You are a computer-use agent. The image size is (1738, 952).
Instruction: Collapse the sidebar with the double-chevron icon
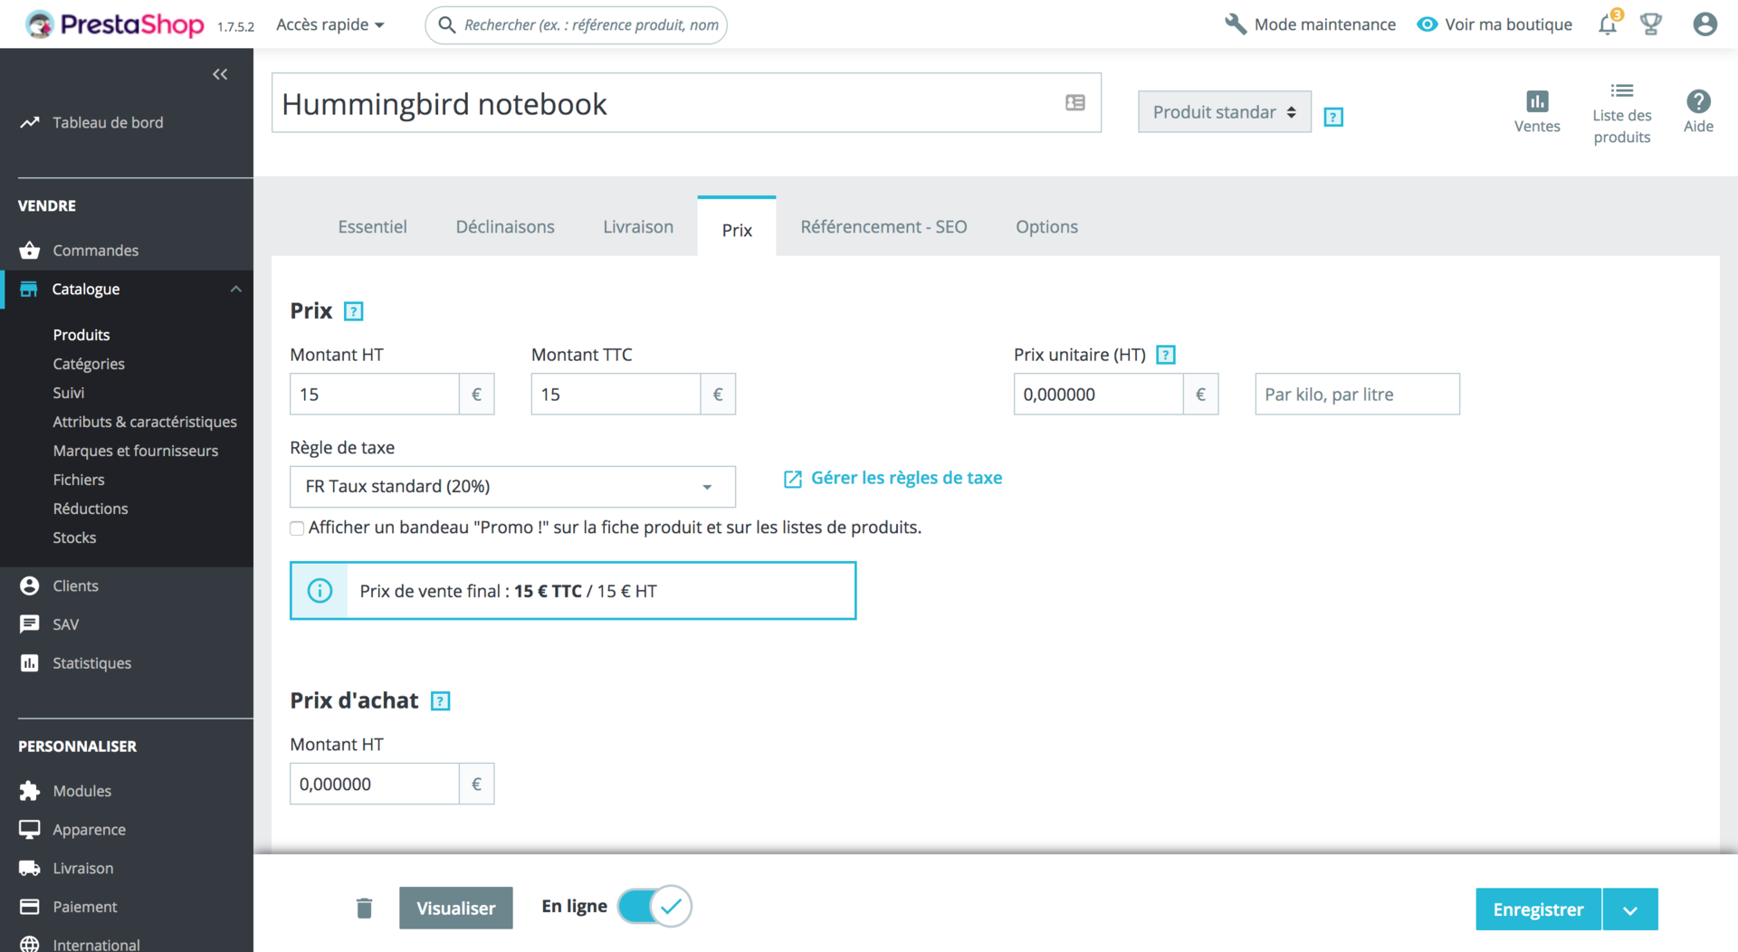(x=220, y=74)
